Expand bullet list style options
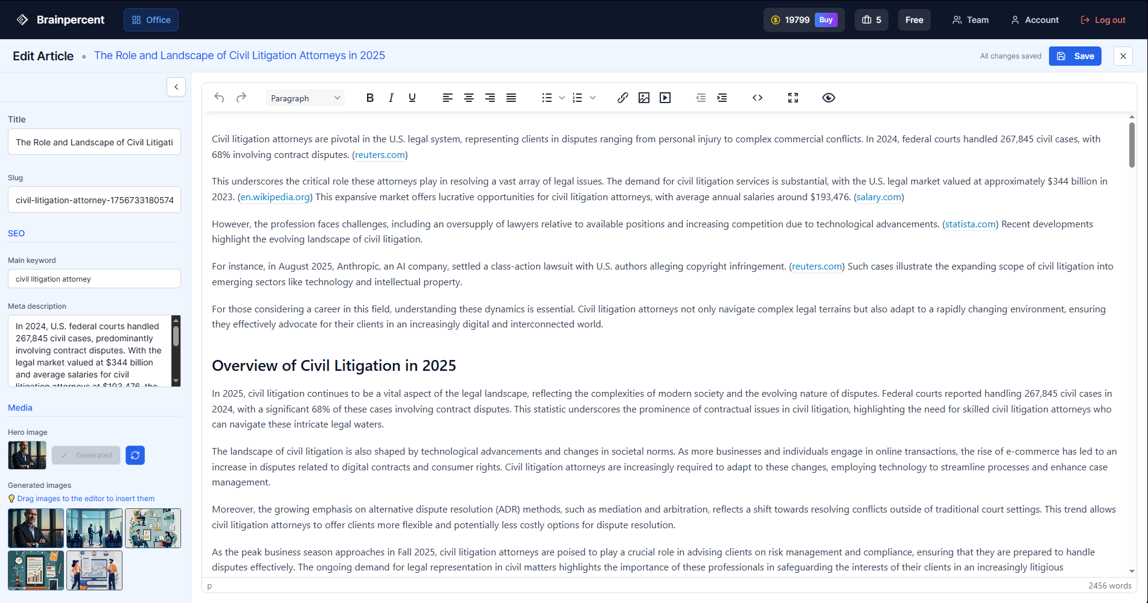Image resolution: width=1148 pixels, height=603 pixels. click(562, 98)
